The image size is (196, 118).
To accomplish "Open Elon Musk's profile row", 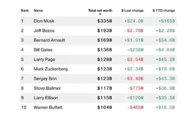I will click(44, 21).
